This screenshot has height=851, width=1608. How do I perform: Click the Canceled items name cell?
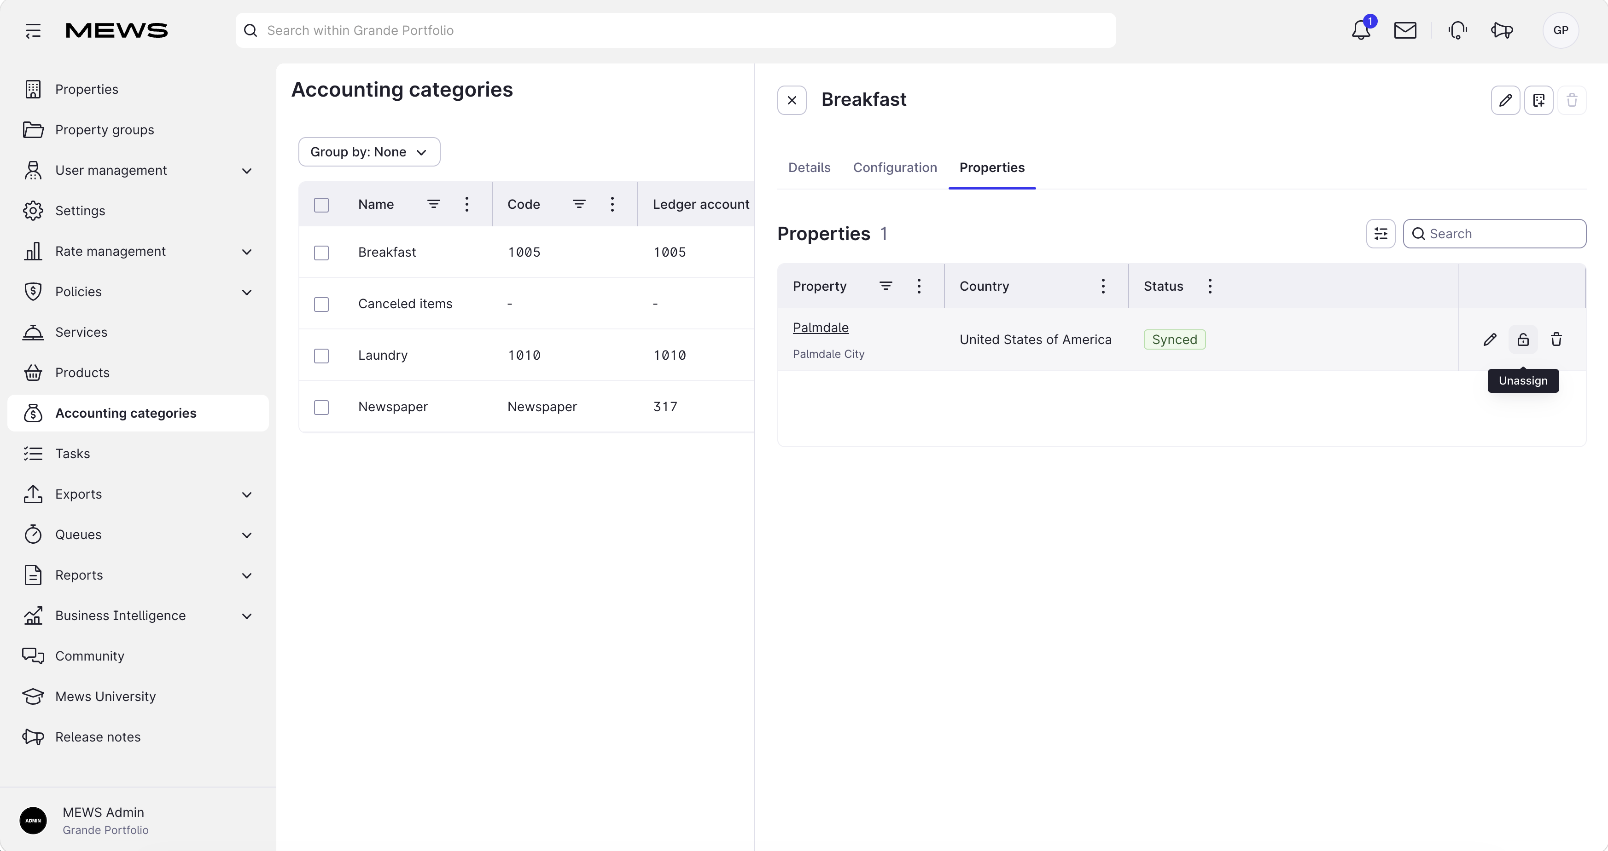(405, 304)
